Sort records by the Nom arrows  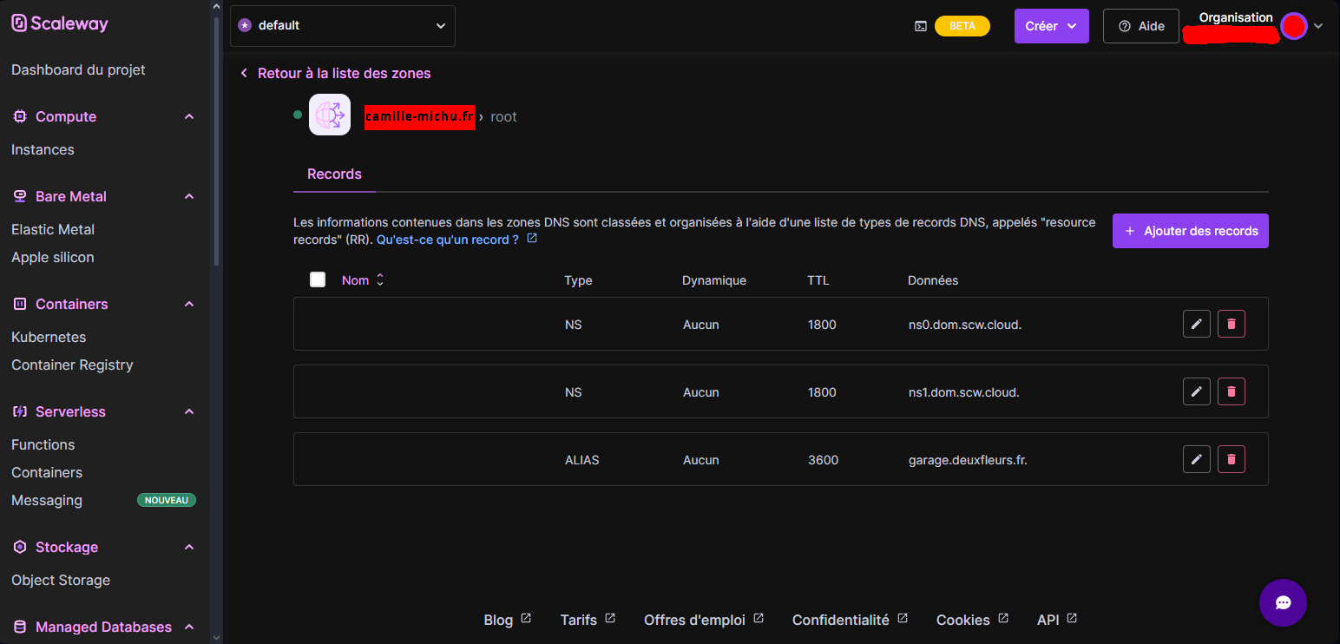click(x=380, y=280)
